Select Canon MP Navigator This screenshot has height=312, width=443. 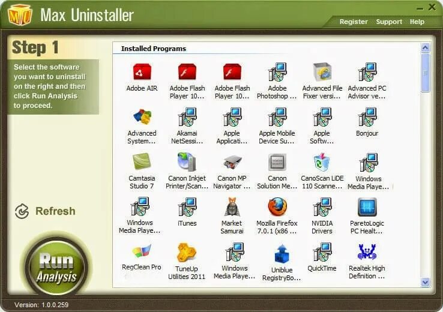pyautogui.click(x=232, y=171)
